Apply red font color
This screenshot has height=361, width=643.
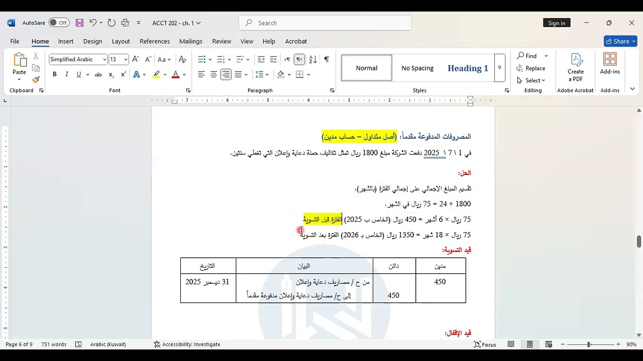pyautogui.click(x=175, y=75)
